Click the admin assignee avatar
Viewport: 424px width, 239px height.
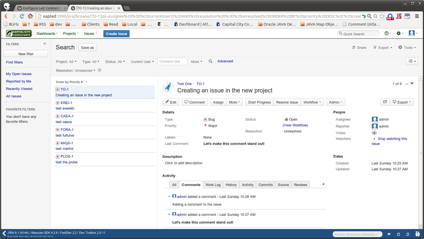[x=374, y=119]
